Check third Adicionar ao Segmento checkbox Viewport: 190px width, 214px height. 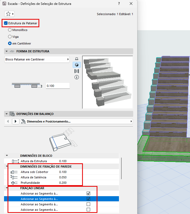point(88,204)
